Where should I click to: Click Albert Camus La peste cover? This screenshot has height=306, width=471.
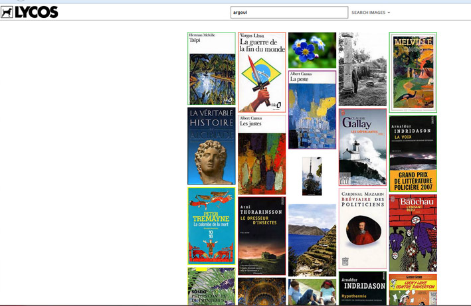[312, 110]
